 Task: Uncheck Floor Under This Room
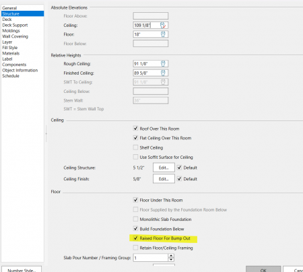coord(135,200)
